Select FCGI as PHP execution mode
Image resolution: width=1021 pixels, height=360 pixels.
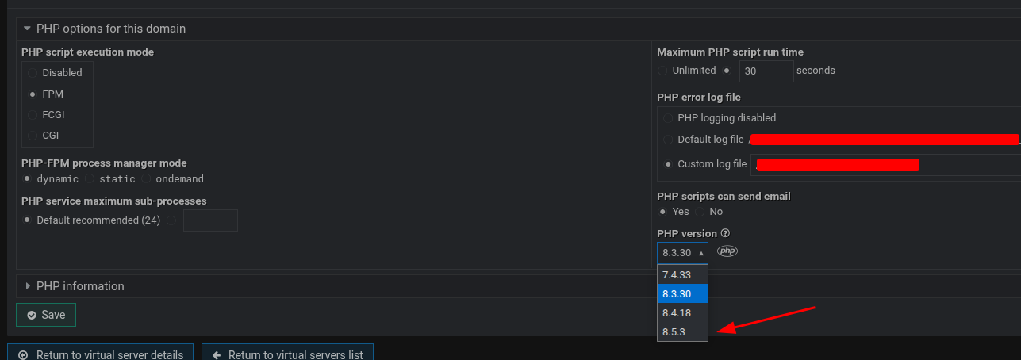click(33, 114)
